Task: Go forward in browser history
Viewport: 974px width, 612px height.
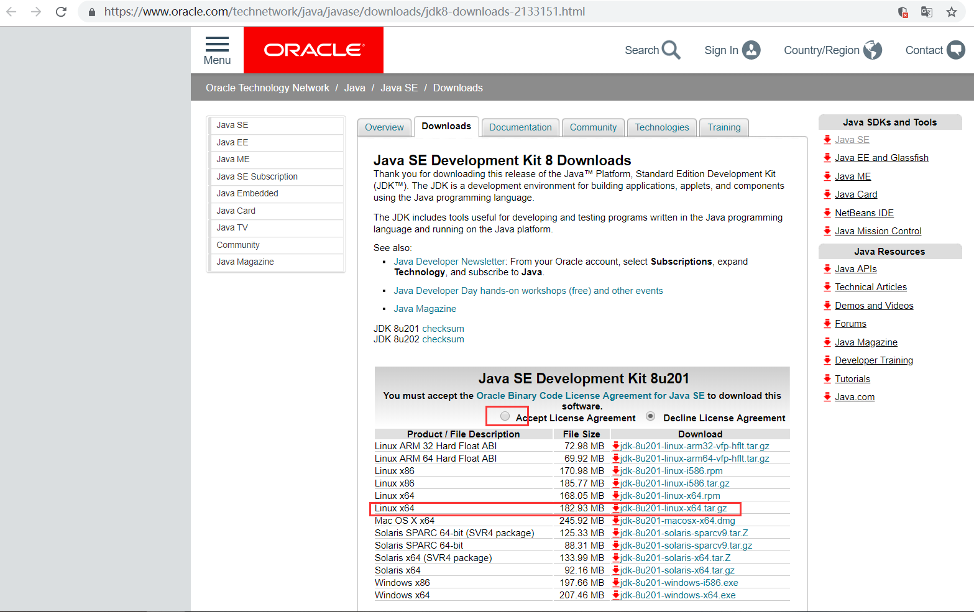Action: (x=36, y=12)
